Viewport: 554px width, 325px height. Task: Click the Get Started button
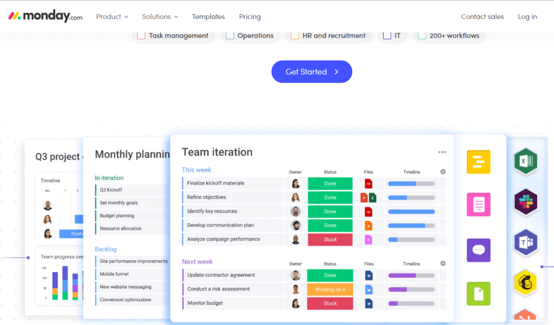pos(312,71)
